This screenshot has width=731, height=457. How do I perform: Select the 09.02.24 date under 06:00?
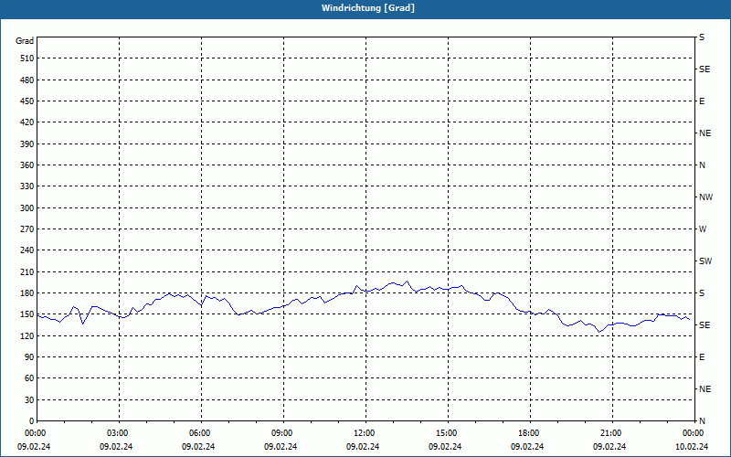(198, 447)
